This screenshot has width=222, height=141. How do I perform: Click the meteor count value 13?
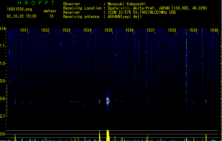(x=51, y=16)
